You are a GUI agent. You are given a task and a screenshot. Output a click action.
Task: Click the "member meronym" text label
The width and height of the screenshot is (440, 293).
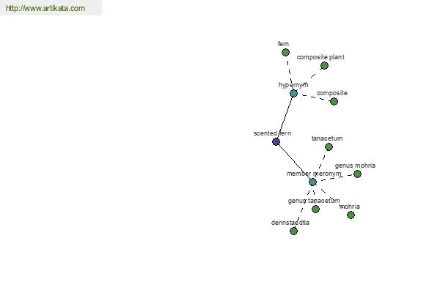tap(313, 174)
